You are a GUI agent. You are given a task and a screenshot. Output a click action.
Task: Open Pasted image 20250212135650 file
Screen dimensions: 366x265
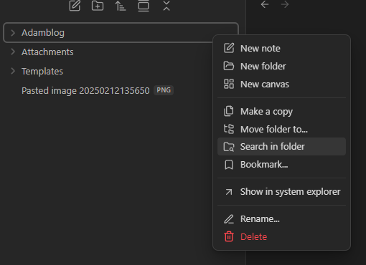tap(85, 90)
